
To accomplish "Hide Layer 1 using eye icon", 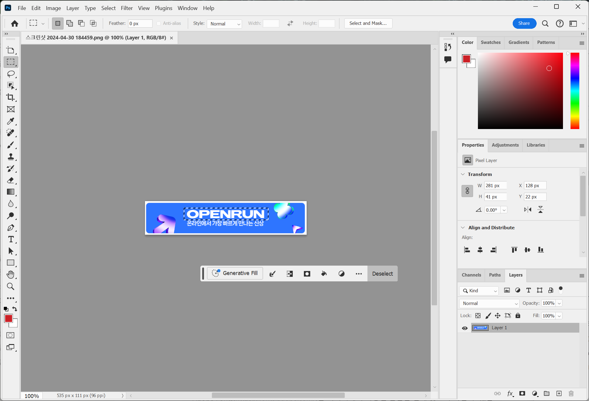I will coord(465,328).
